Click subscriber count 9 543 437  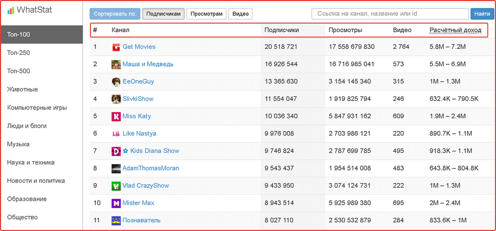pos(279,168)
